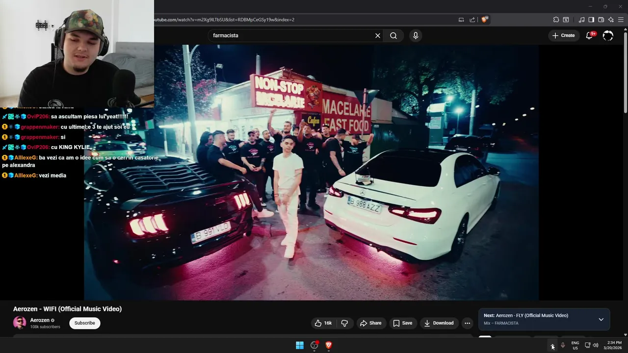Click OviP206 chat message 'cu KING KYLIE.'
The width and height of the screenshot is (628, 353).
[x=46, y=147]
